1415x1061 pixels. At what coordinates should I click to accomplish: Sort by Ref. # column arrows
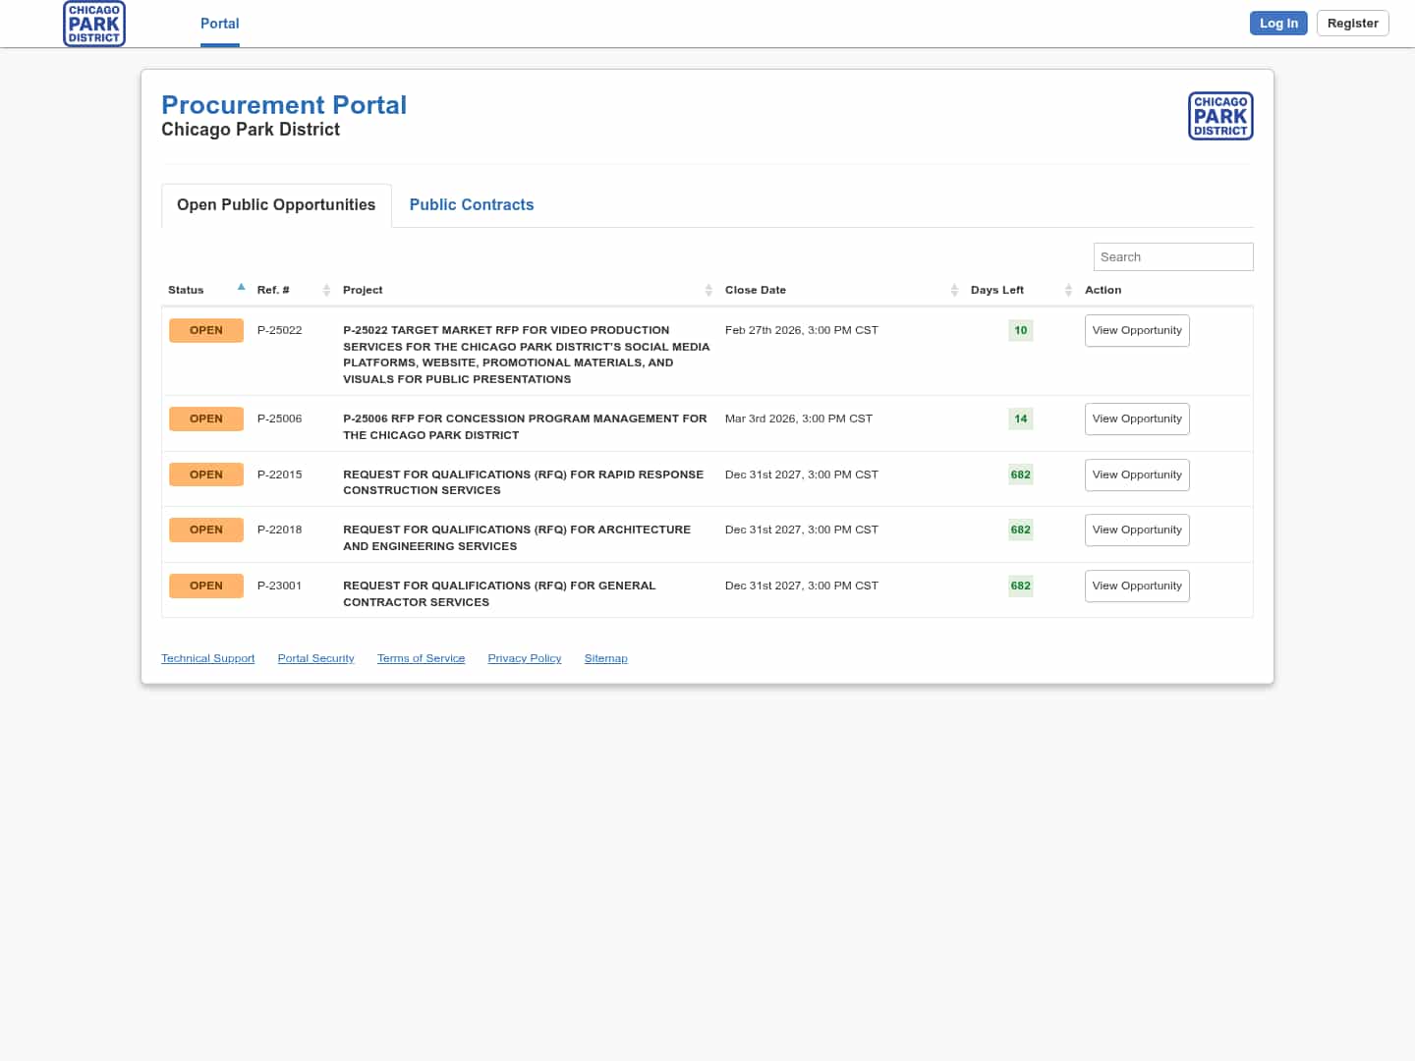[x=326, y=290]
